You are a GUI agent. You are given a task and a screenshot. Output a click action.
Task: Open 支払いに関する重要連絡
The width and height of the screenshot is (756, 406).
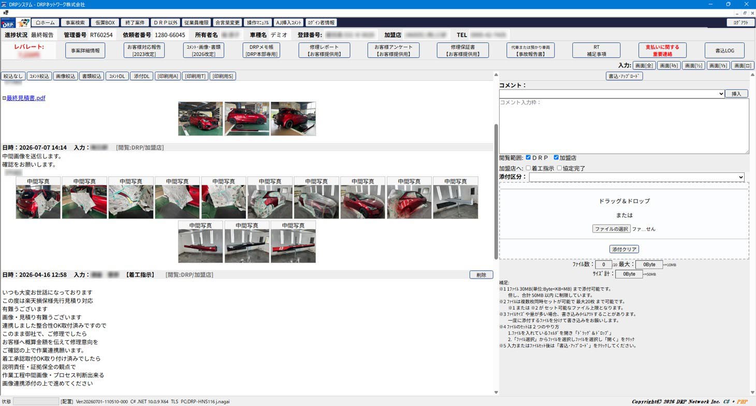(662, 50)
